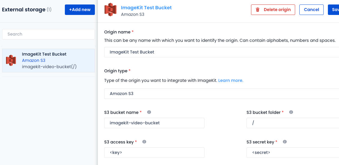Click the S3 bucket name input

(x=154, y=123)
